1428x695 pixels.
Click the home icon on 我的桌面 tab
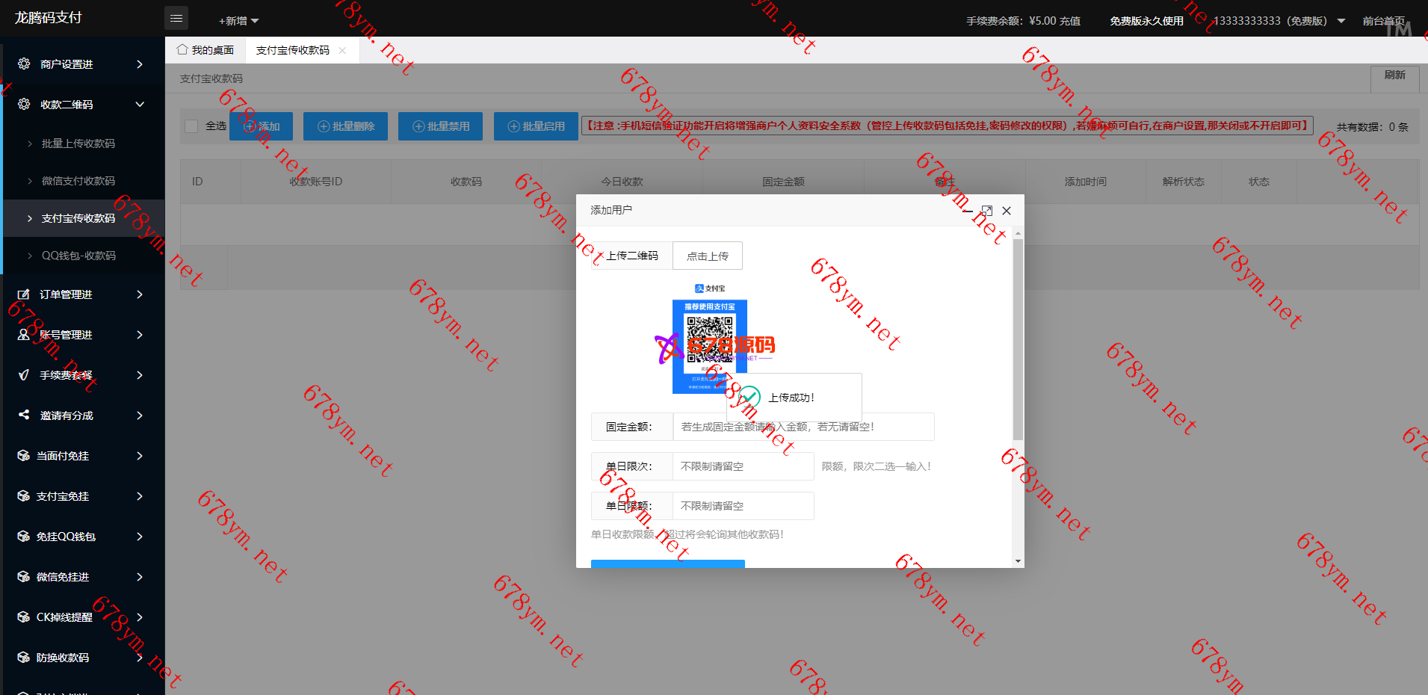point(182,50)
